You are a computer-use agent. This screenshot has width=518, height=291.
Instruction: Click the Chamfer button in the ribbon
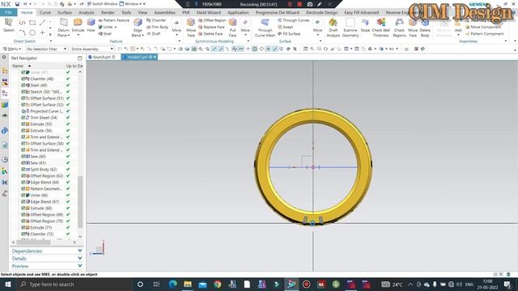point(156,20)
